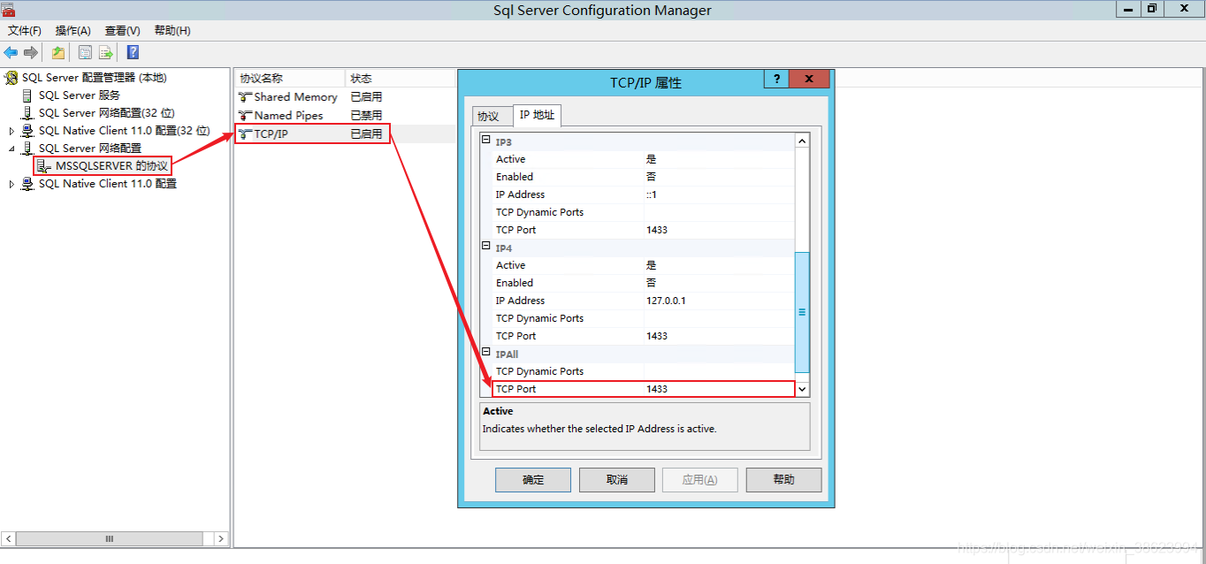The image size is (1206, 564).
Task: Click the IP4 TCP Dynamic Ports property name
Action: point(539,318)
